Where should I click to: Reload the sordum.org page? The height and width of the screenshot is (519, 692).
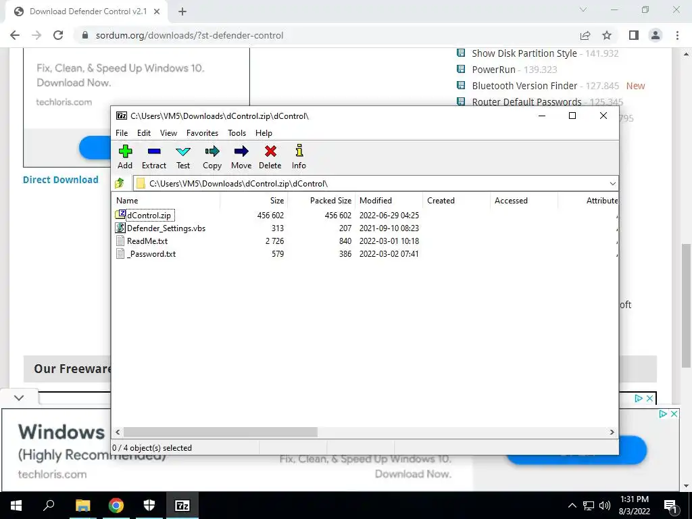(58, 35)
